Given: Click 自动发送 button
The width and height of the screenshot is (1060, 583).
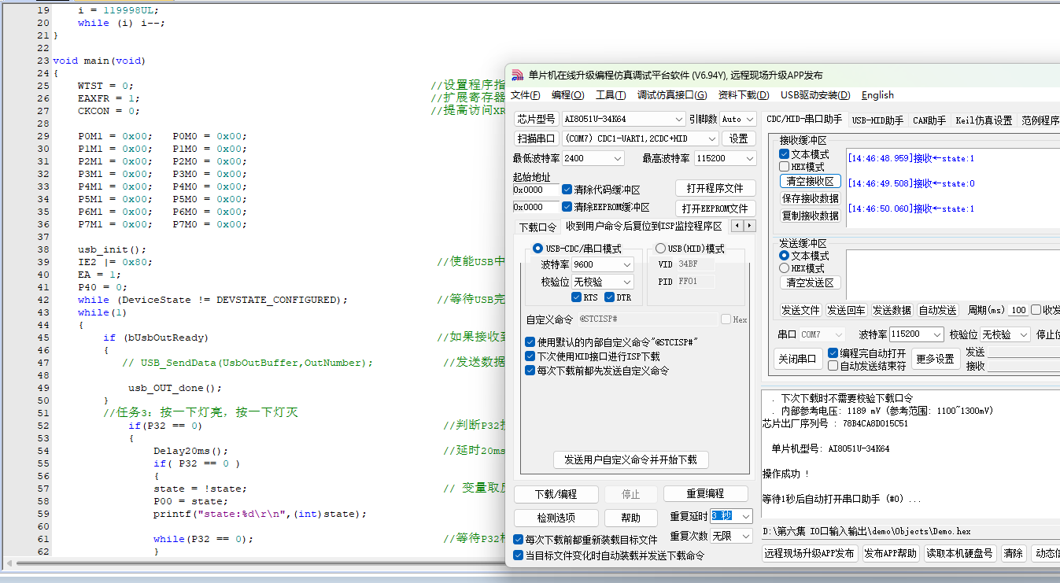Looking at the screenshot, I should coord(937,310).
